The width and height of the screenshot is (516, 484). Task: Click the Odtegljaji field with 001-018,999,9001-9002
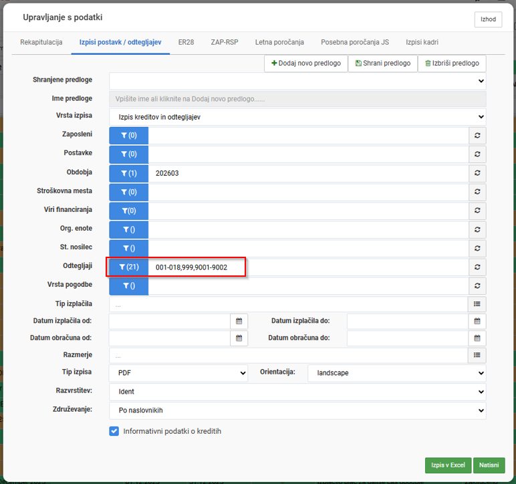point(308,267)
